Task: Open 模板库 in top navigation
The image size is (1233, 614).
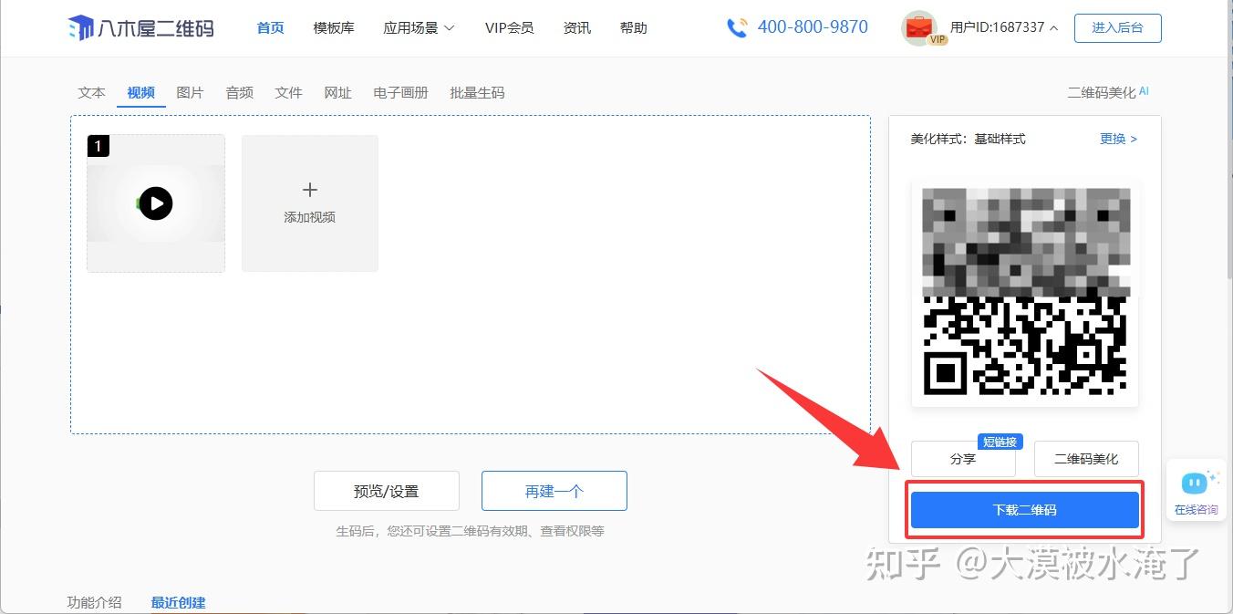Action: click(334, 28)
